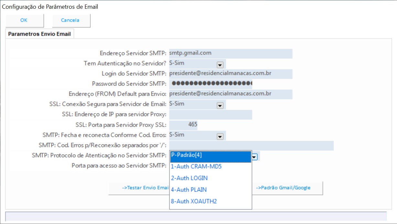
Task: Click the SSL proxy IP address field
Action: click(x=210, y=115)
